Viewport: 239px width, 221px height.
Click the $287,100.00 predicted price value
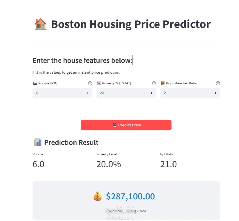coord(130,197)
